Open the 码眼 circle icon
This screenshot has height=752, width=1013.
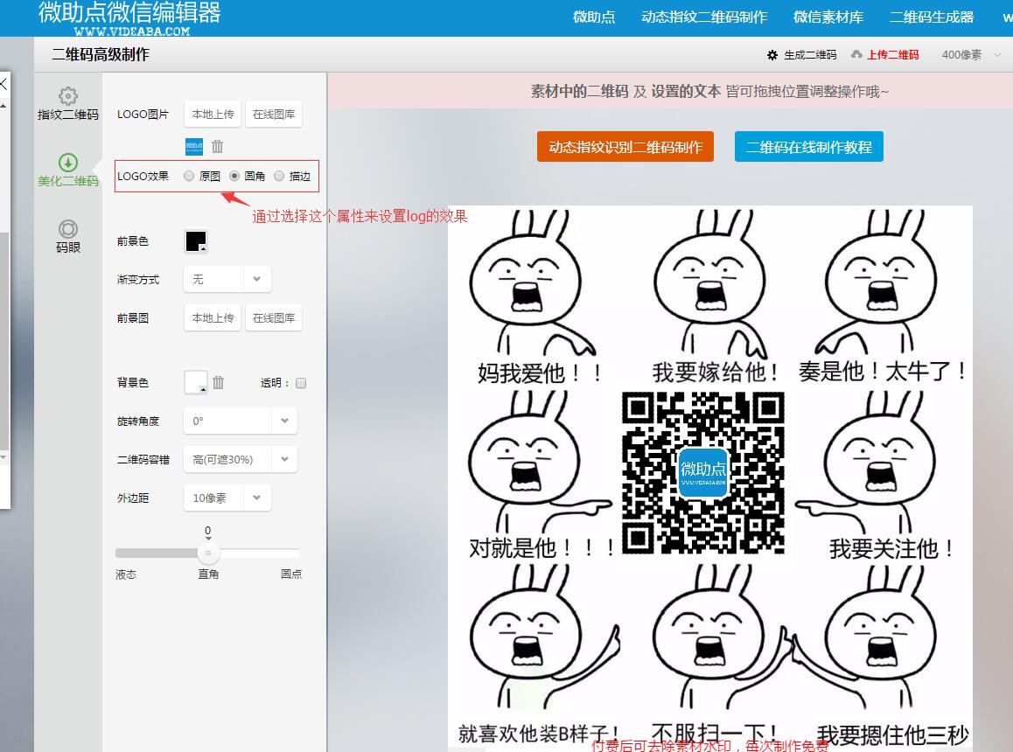pos(68,229)
